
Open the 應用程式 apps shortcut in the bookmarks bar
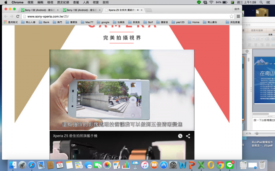pos(11,22)
